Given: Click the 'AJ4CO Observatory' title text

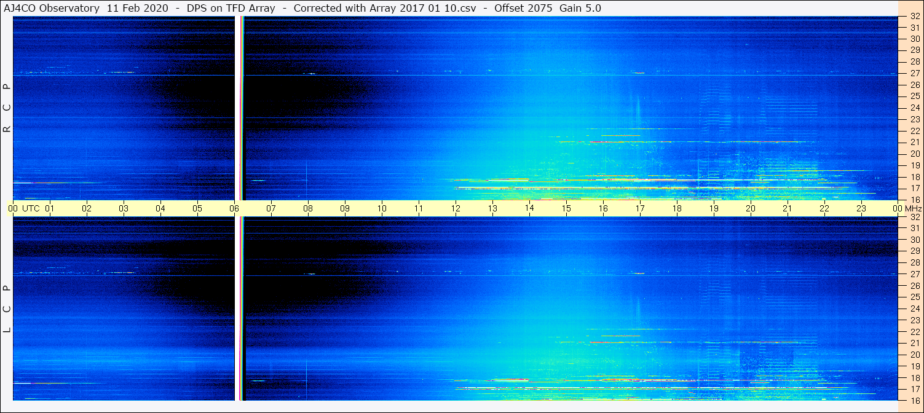Looking at the screenshot, I should coord(52,8).
